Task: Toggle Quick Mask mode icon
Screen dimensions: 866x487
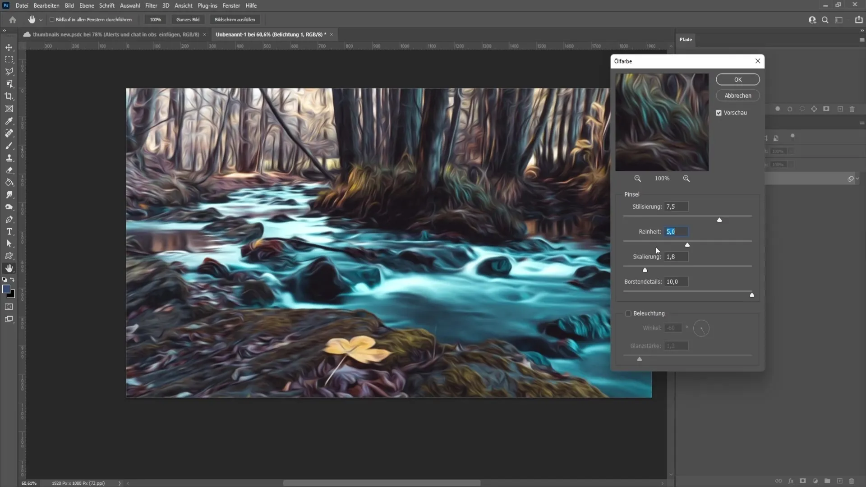Action: (x=9, y=307)
